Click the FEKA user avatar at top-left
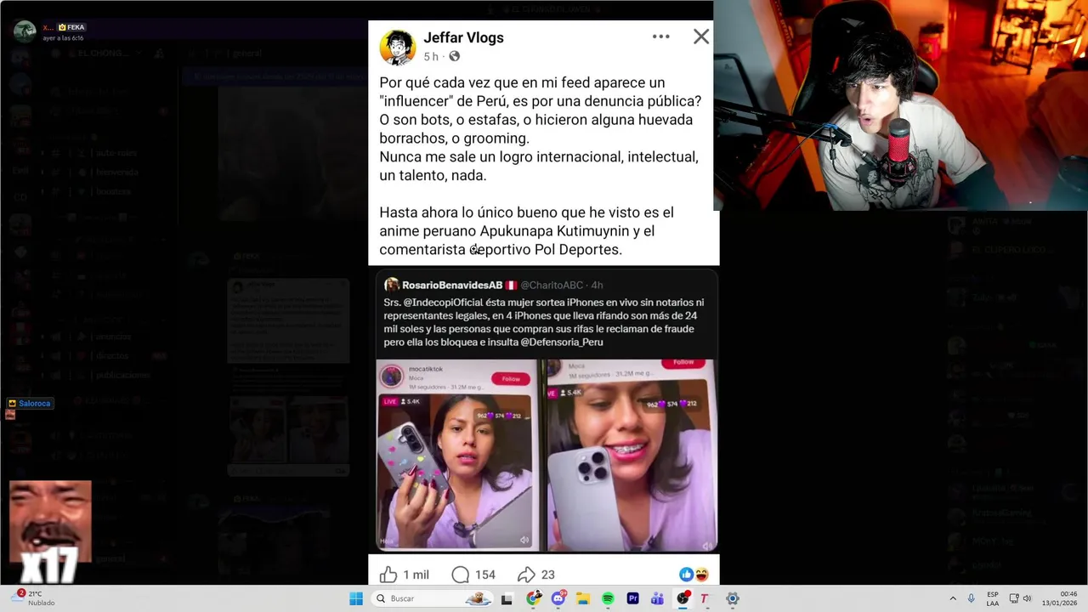Viewport: 1088px width, 612px height. tap(25, 31)
